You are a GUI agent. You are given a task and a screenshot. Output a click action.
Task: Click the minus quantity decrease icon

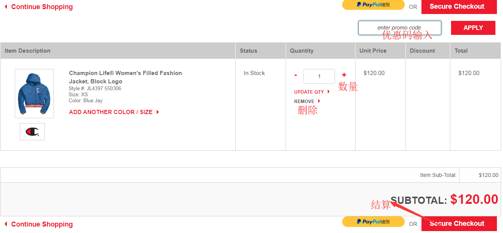pyautogui.click(x=296, y=75)
